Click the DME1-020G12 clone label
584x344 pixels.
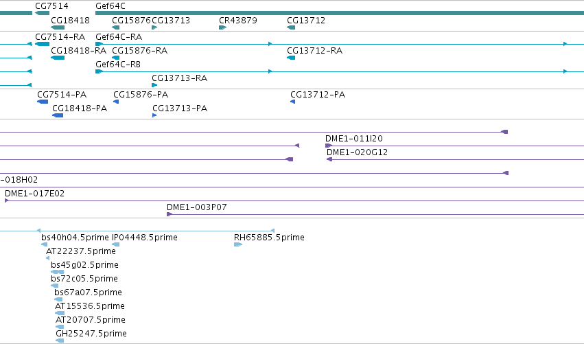[357, 152]
